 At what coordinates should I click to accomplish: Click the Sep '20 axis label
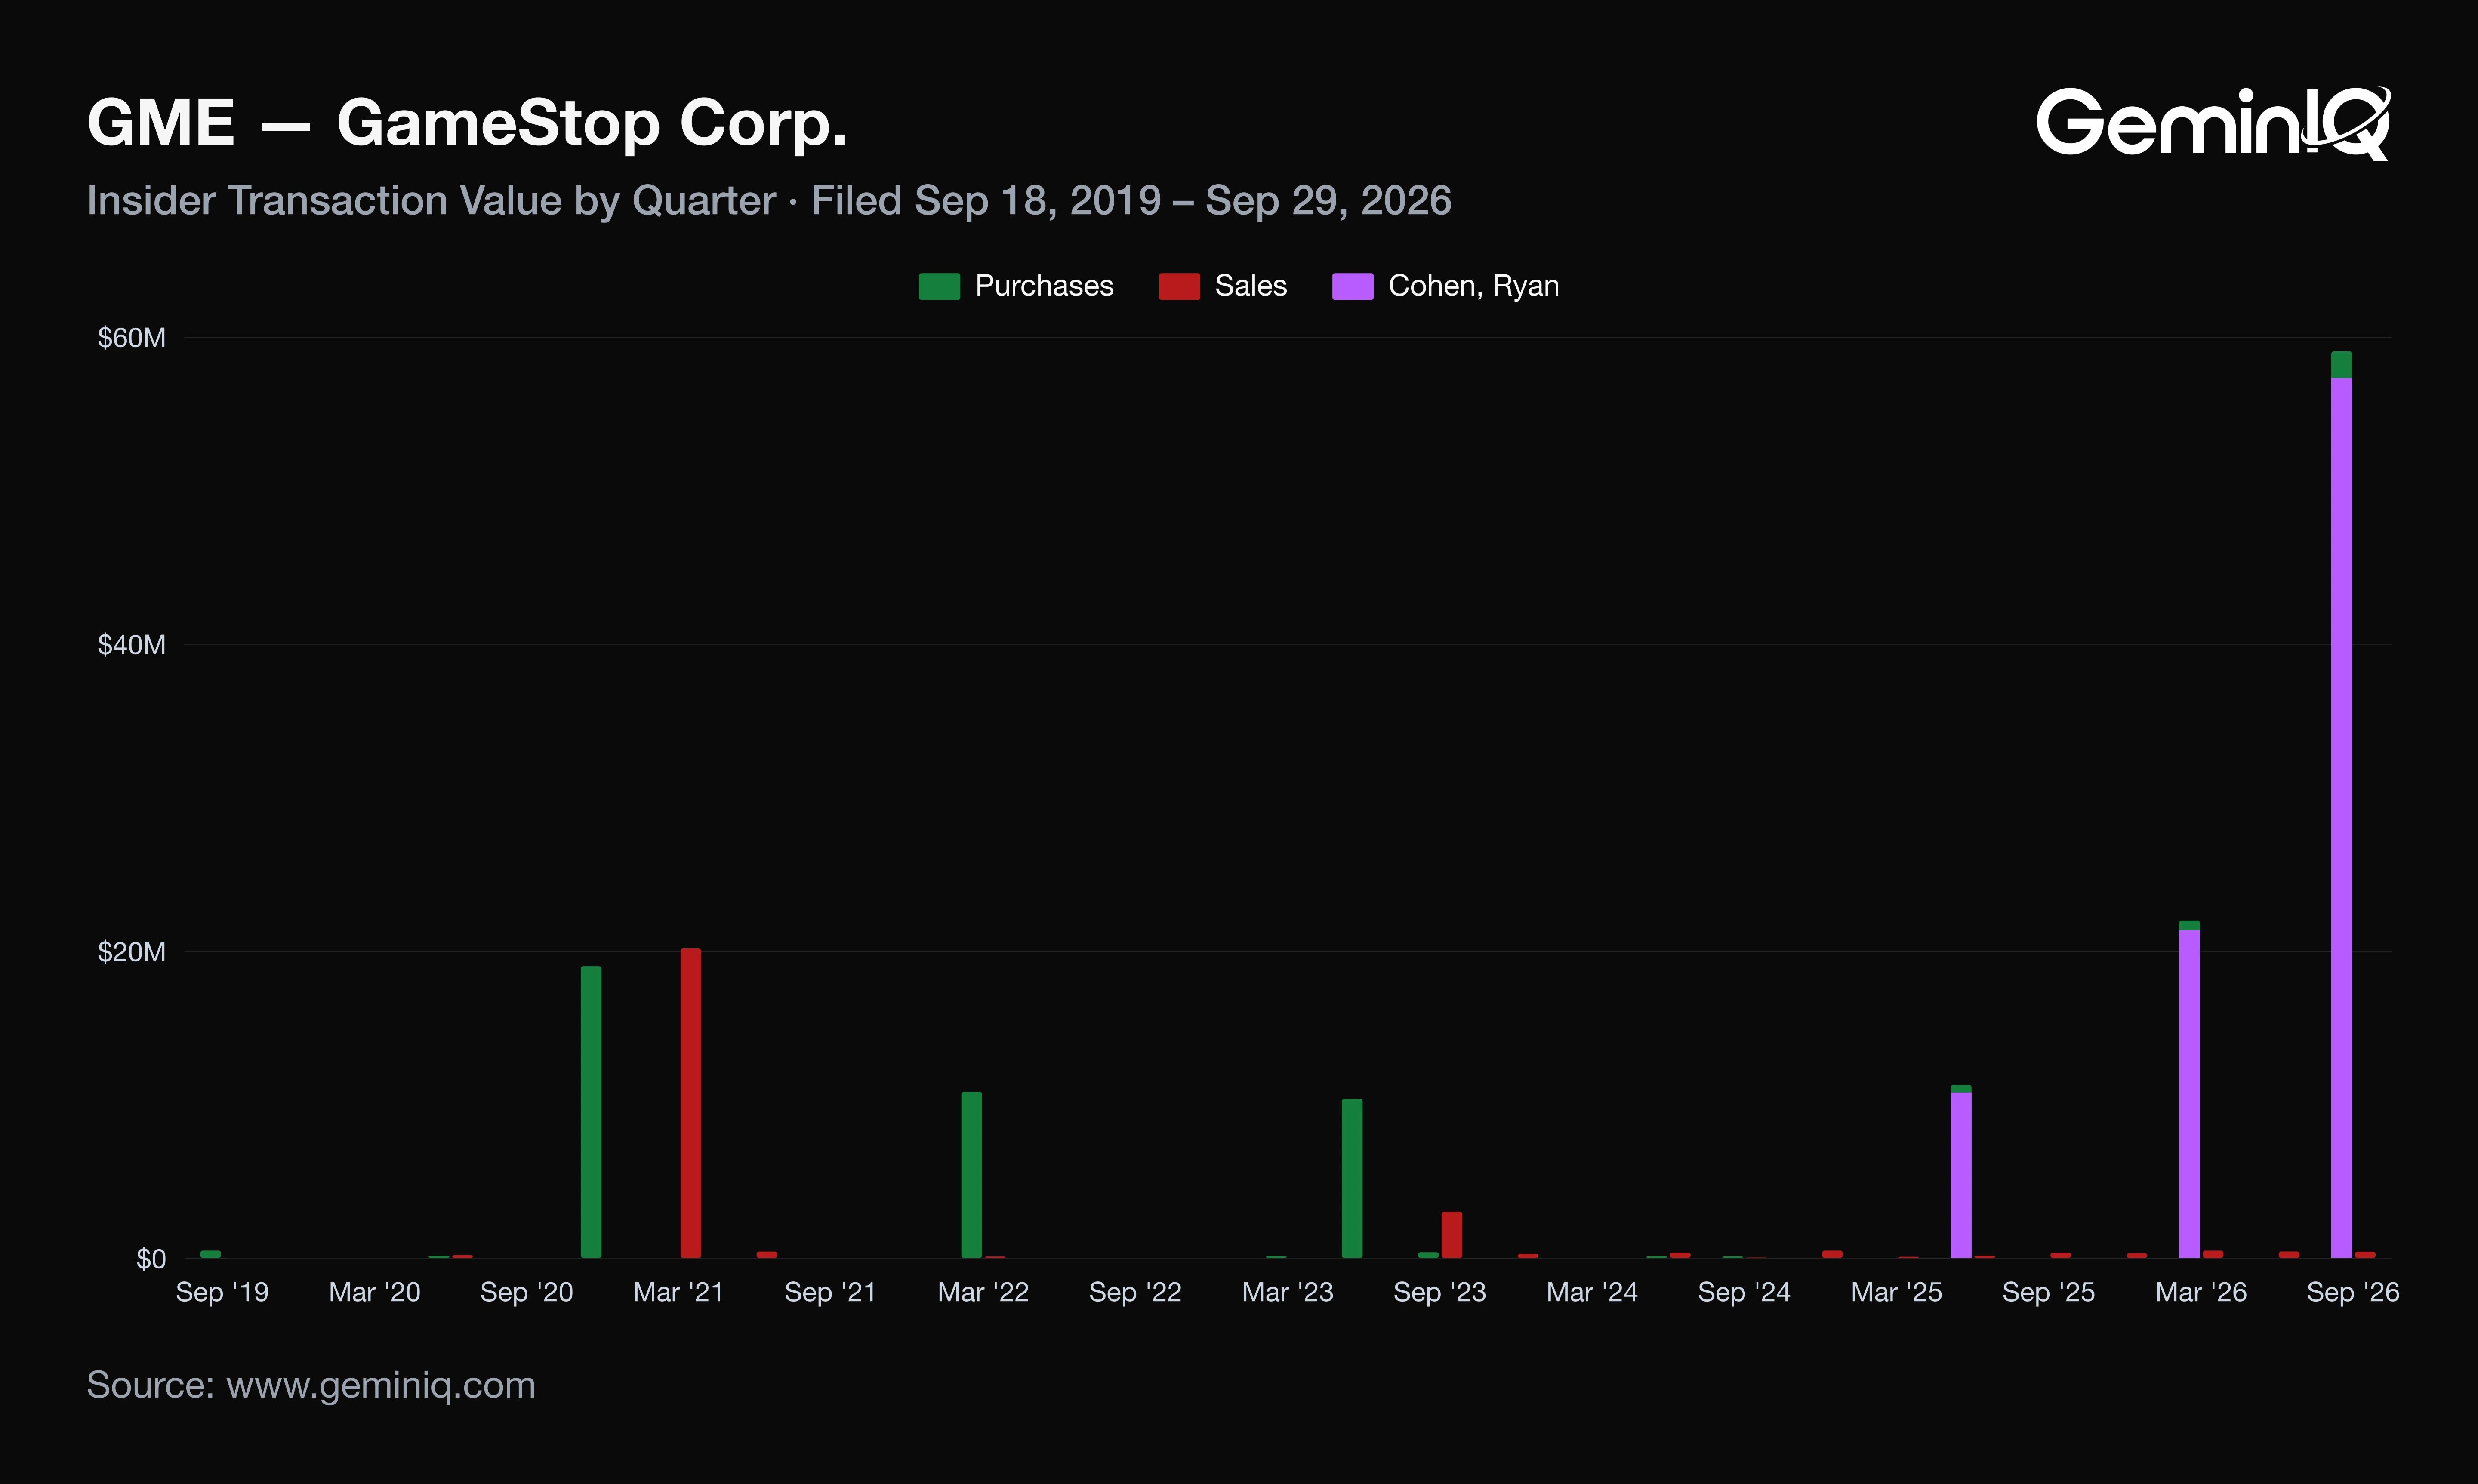[527, 1292]
